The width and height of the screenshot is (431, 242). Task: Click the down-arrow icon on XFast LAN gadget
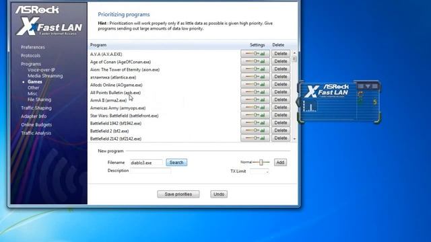[x=368, y=86]
